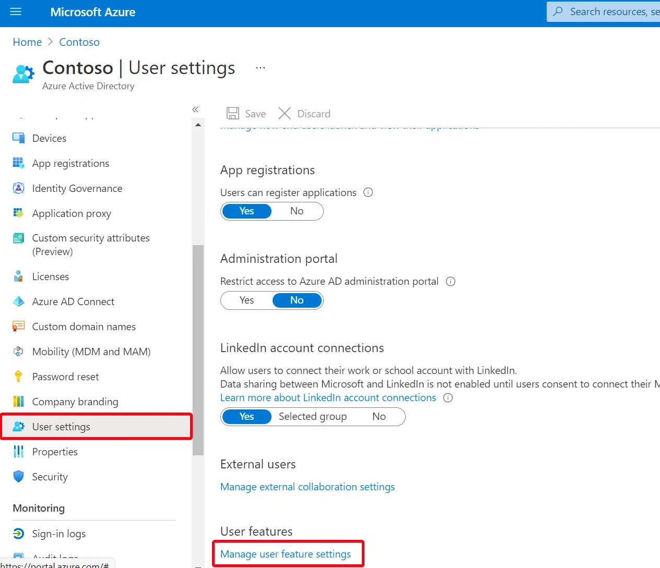The height and width of the screenshot is (568, 660).
Task: Click the Sign-in logs icon
Action: coord(18,533)
